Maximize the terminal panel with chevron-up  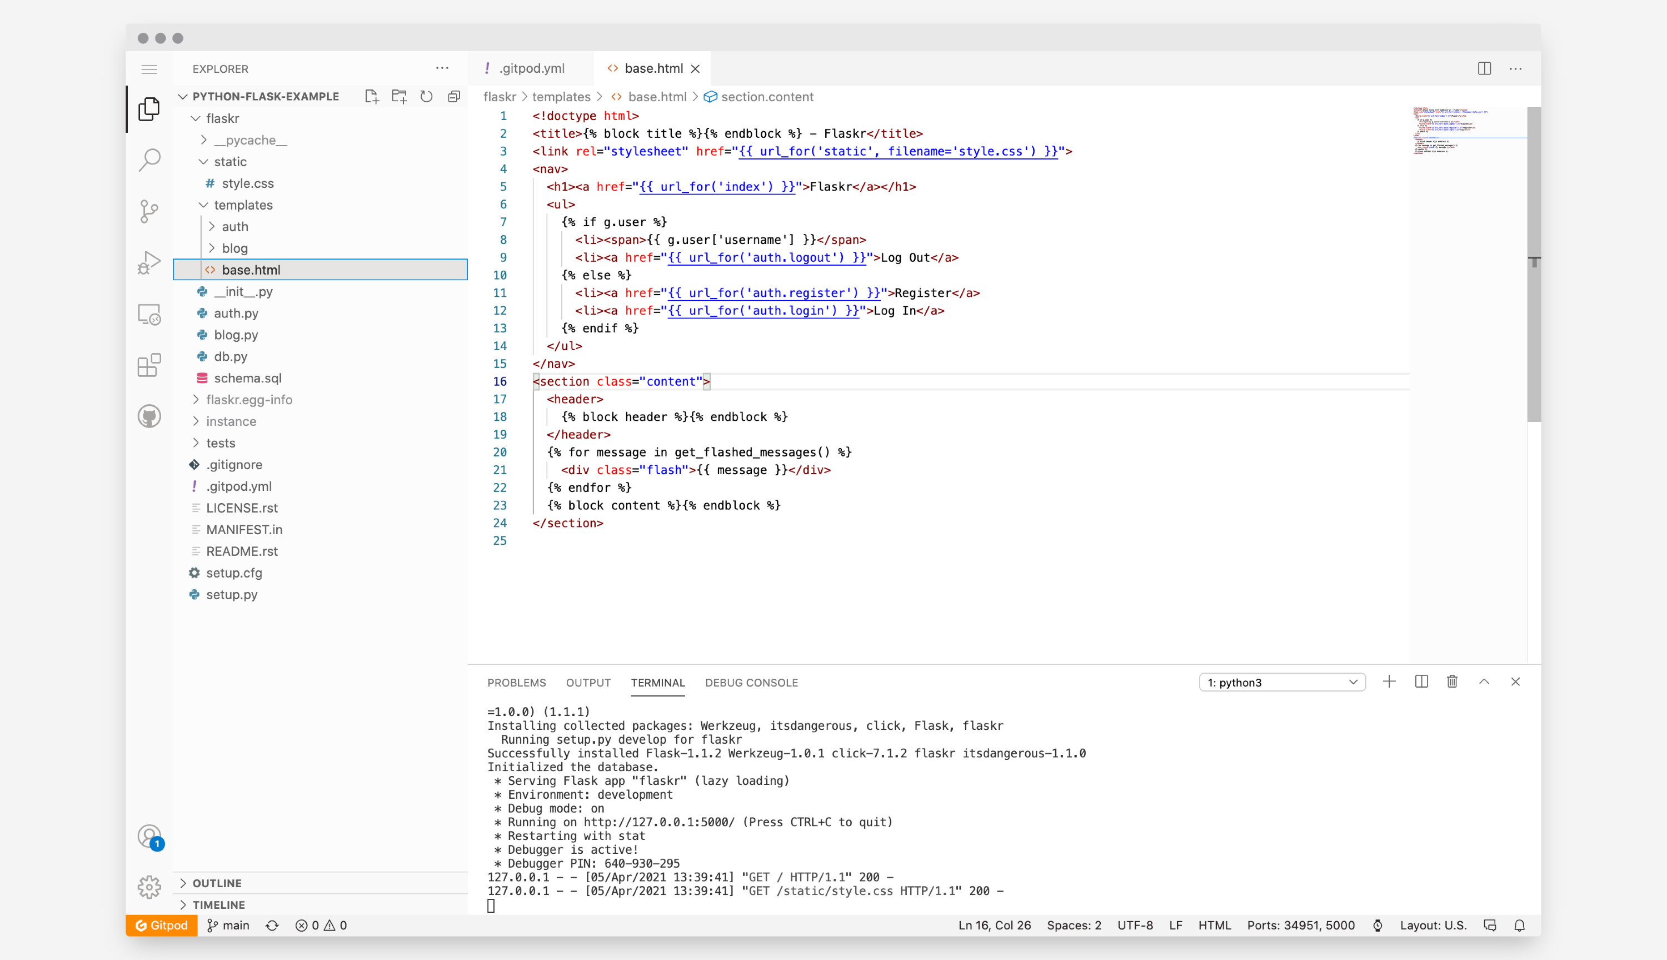coord(1483,682)
